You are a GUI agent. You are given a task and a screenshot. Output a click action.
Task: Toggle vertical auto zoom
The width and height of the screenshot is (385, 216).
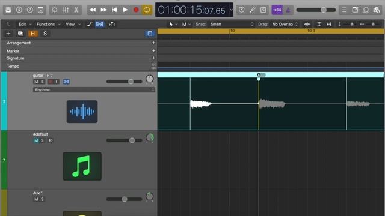[319, 24]
